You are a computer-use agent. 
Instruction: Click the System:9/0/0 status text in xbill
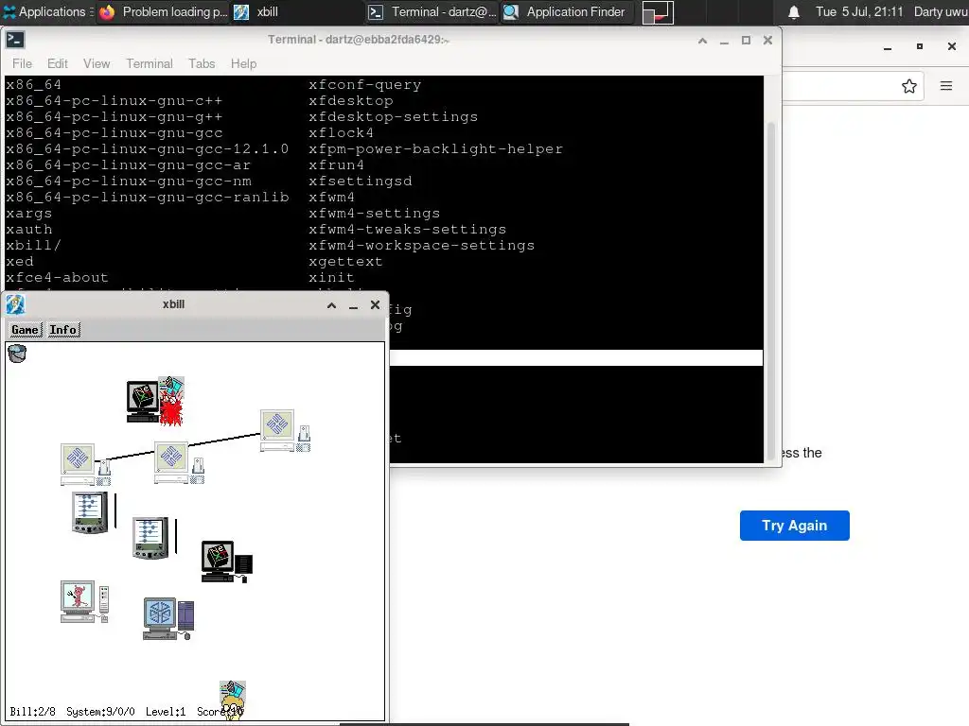(x=100, y=712)
